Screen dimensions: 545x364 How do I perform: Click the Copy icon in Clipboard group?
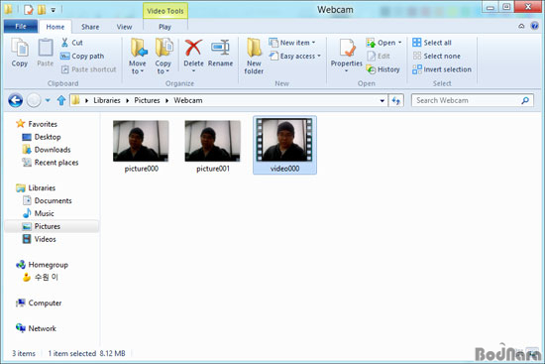click(20, 53)
